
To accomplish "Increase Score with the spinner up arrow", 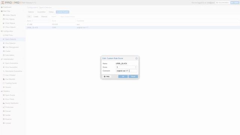I will [136, 67].
